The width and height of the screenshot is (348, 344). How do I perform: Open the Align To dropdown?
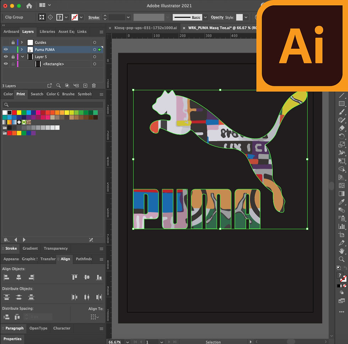94,317
